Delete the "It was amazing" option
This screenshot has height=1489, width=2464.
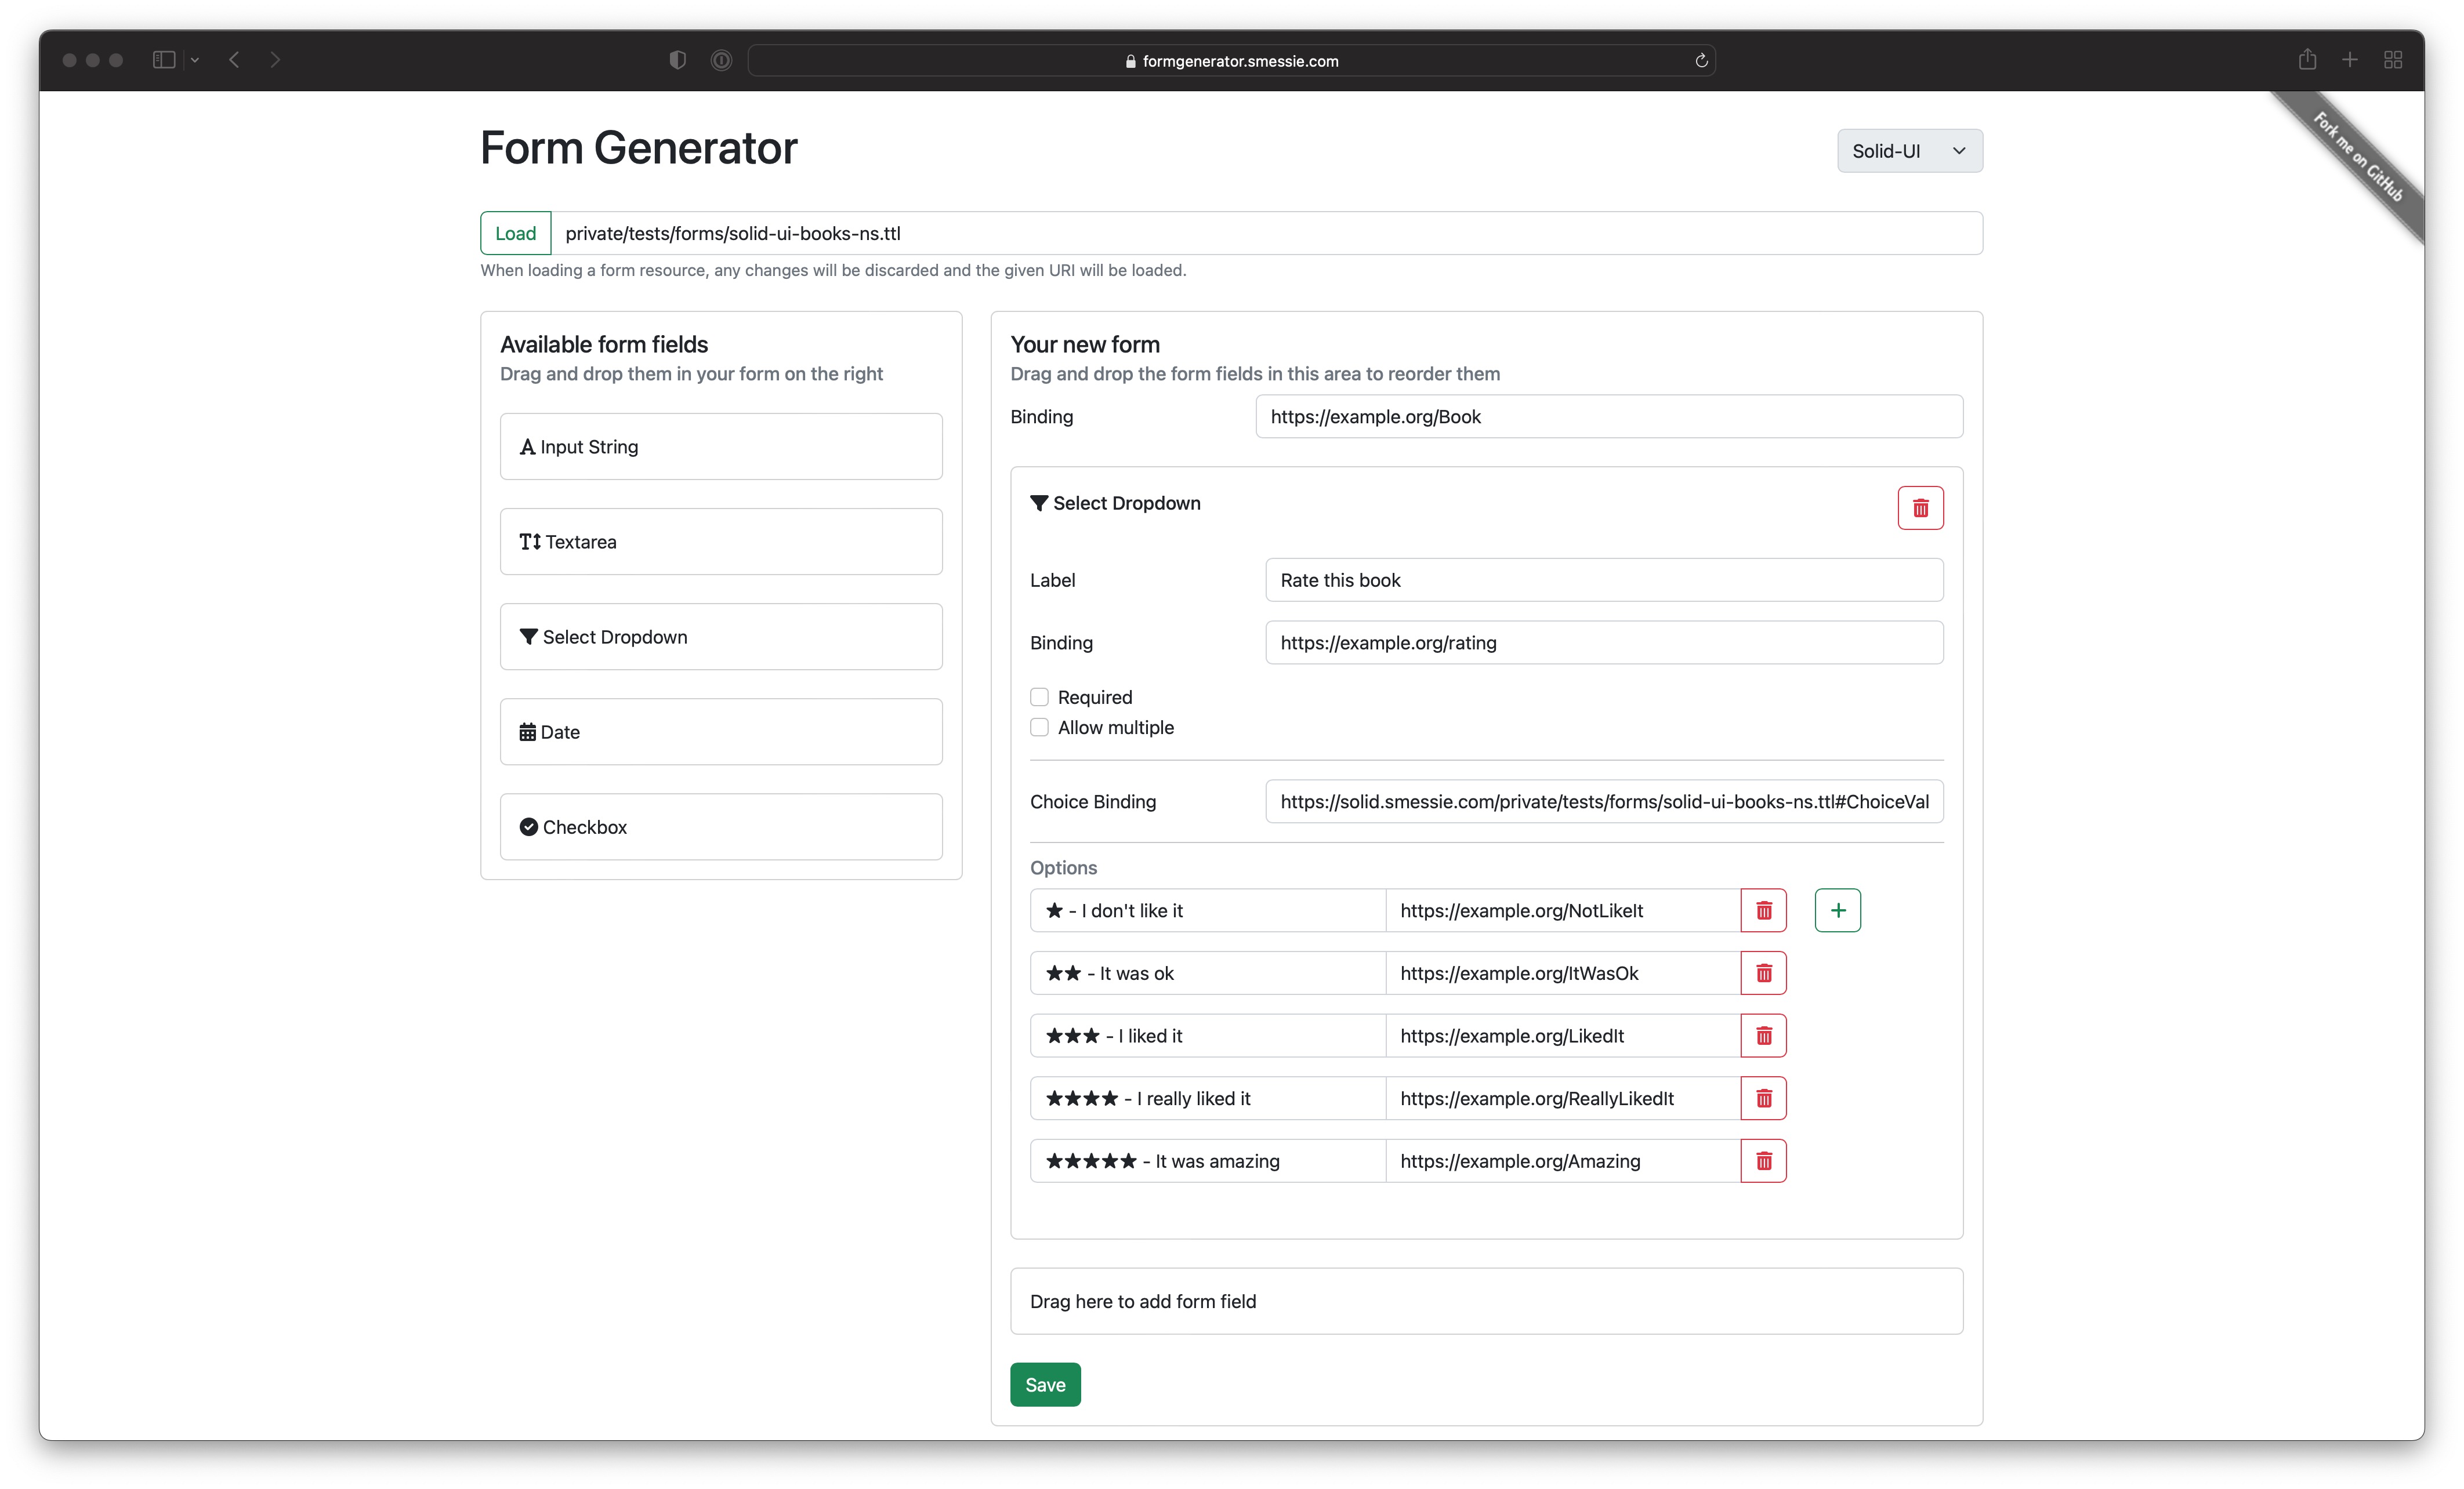1763,1161
